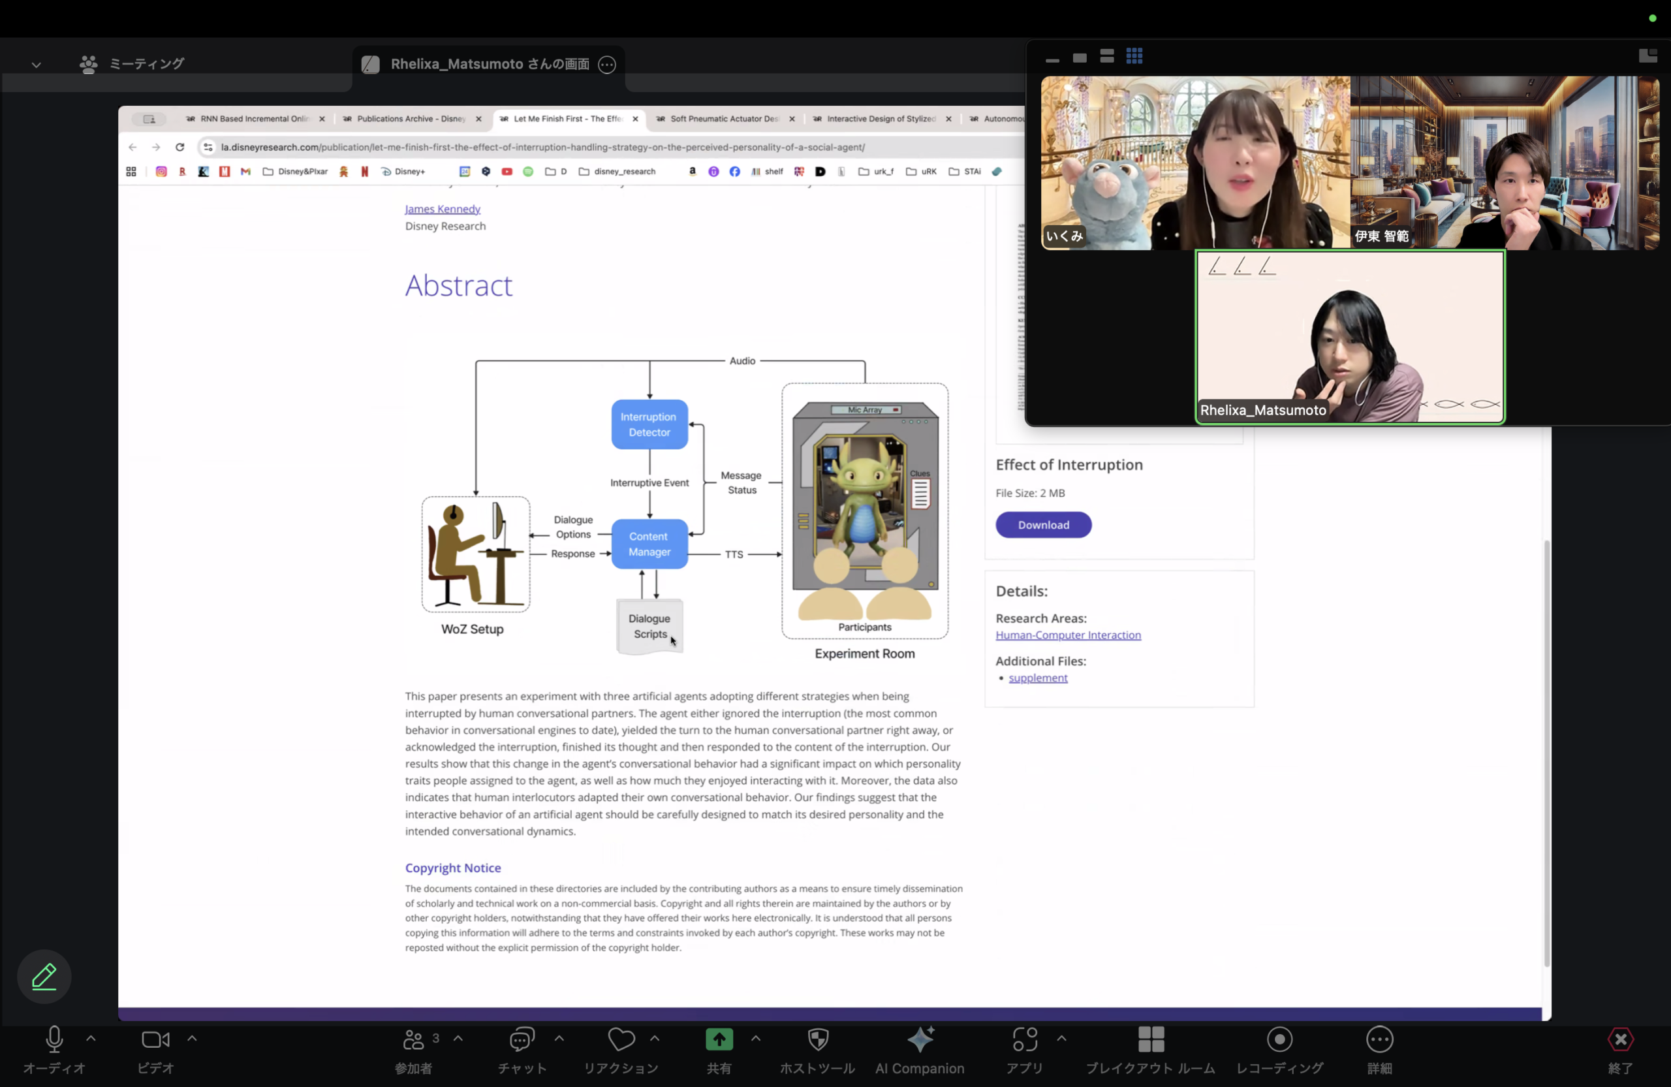Open the host tools shield icon
Image resolution: width=1671 pixels, height=1087 pixels.
(818, 1039)
